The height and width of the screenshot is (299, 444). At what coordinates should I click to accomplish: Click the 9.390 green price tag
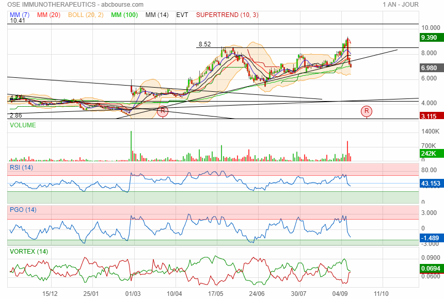click(432, 37)
